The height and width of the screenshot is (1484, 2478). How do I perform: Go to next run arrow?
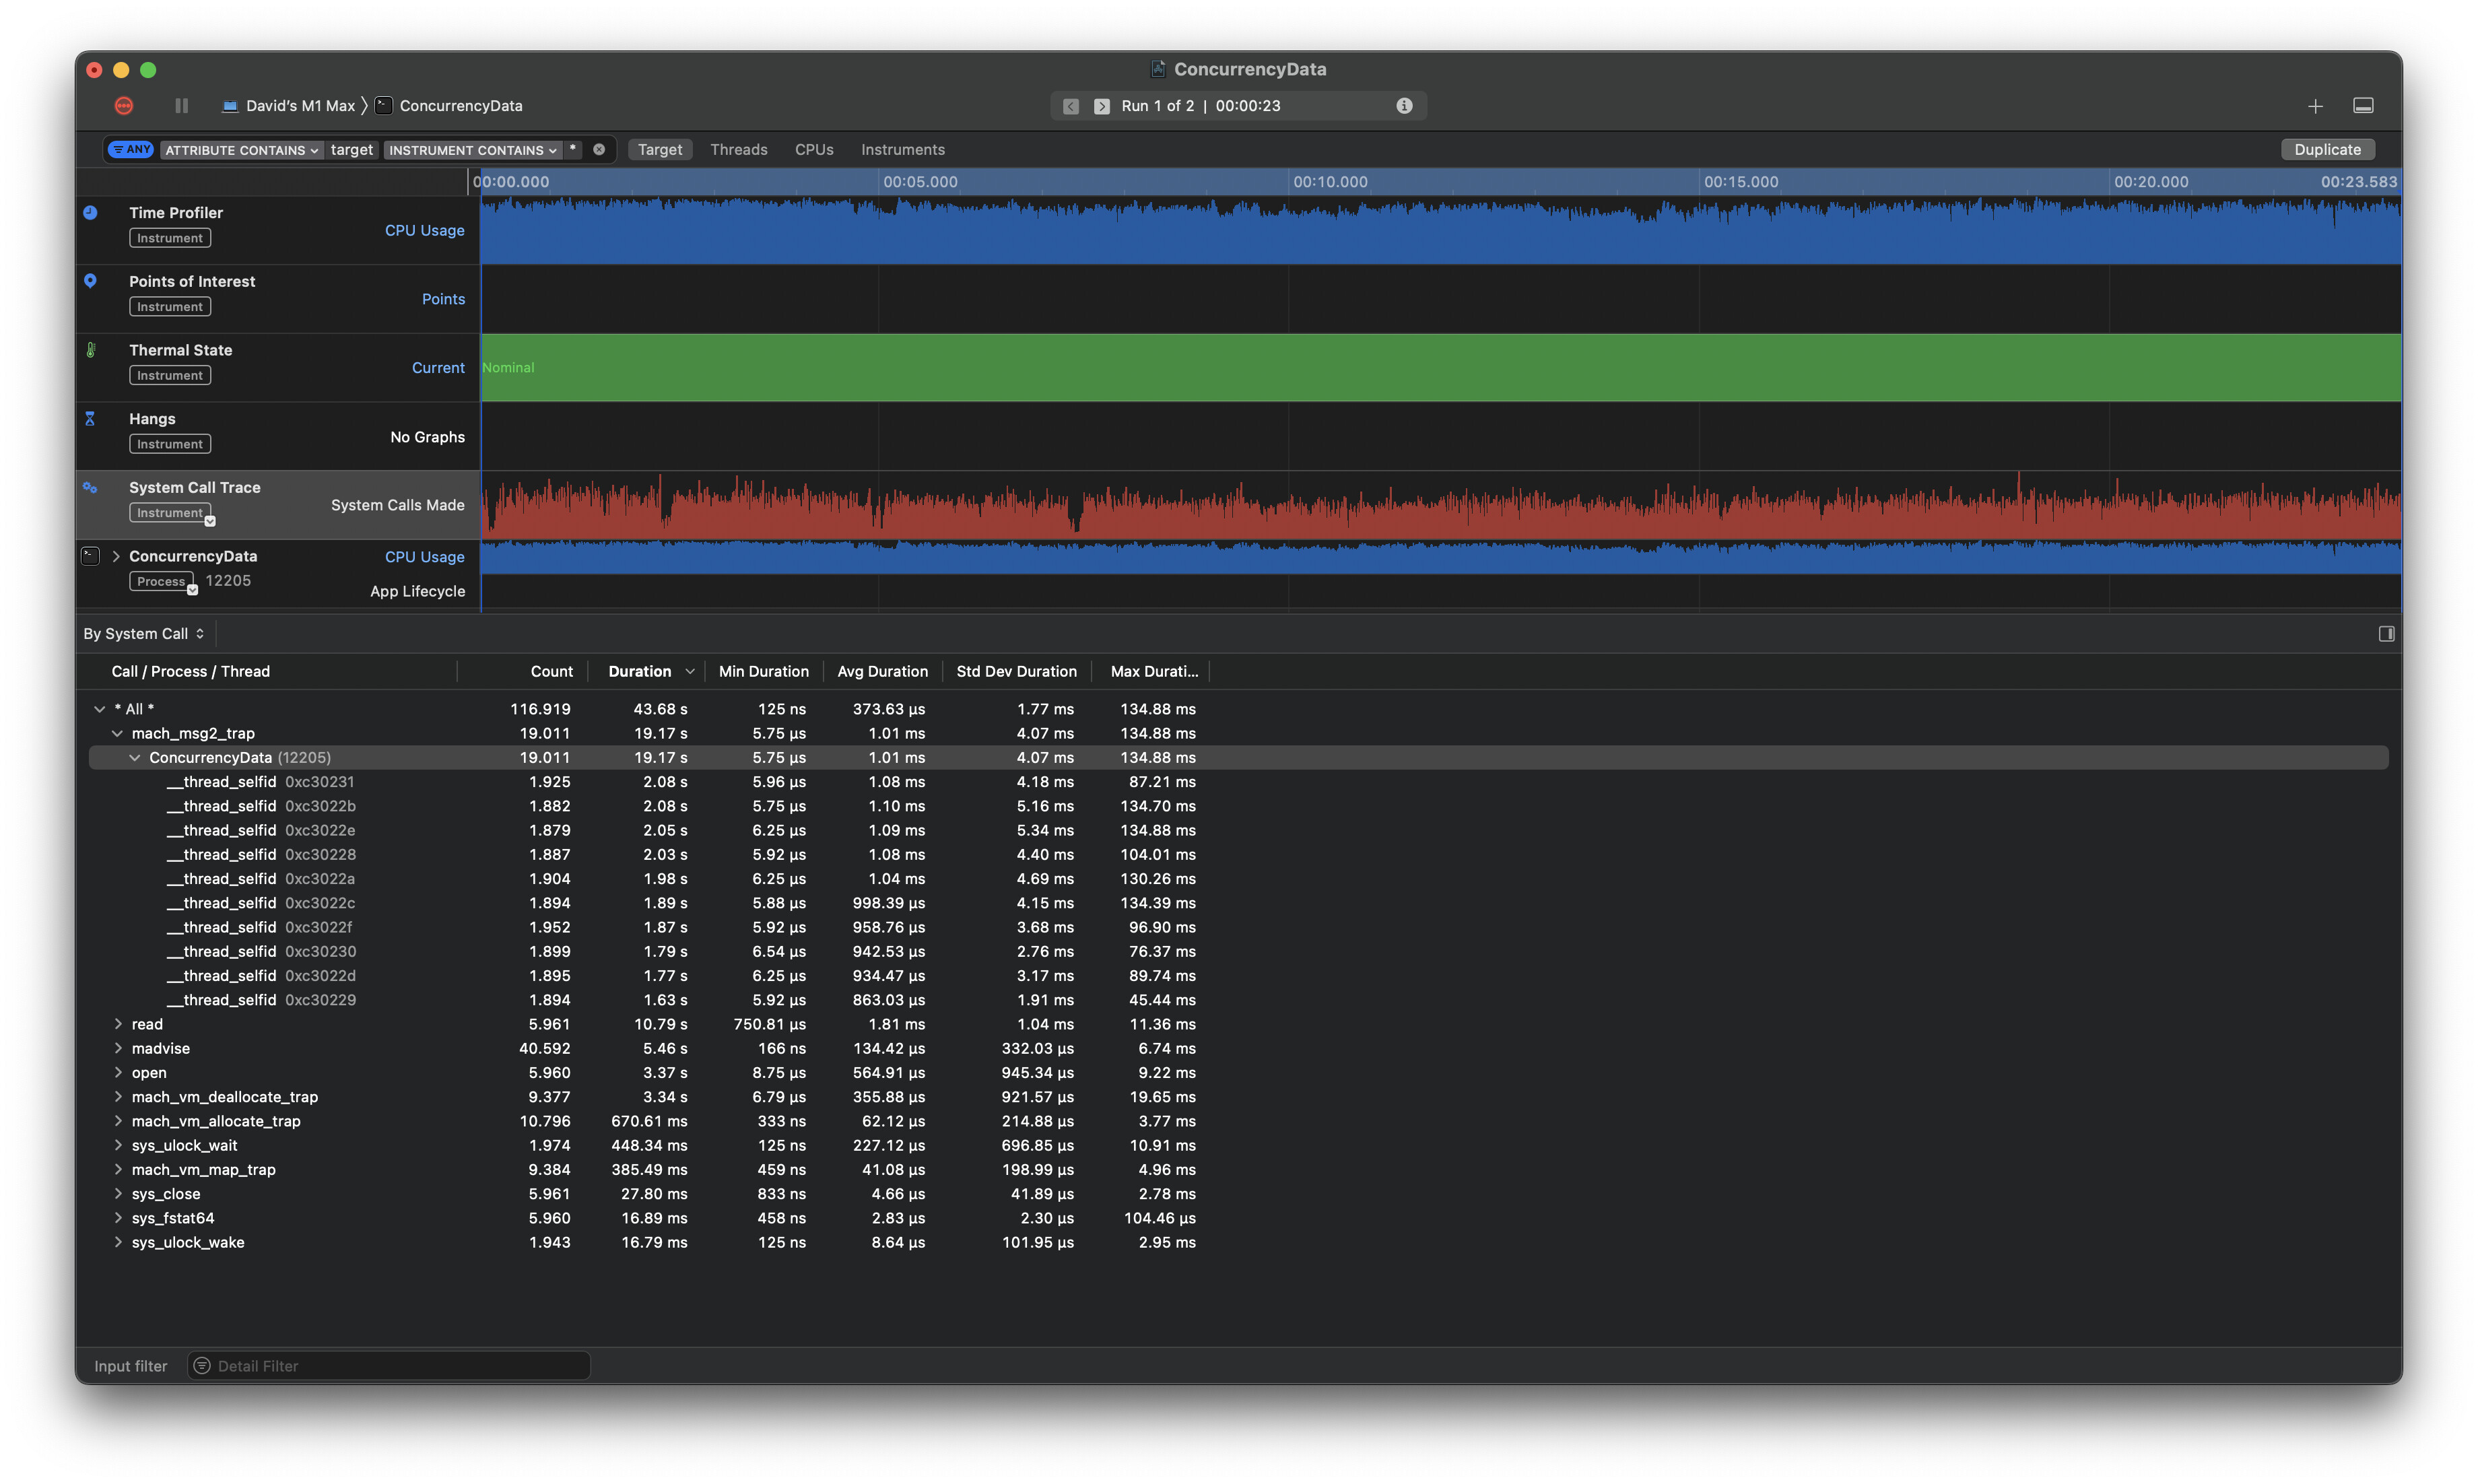pyautogui.click(x=1101, y=106)
